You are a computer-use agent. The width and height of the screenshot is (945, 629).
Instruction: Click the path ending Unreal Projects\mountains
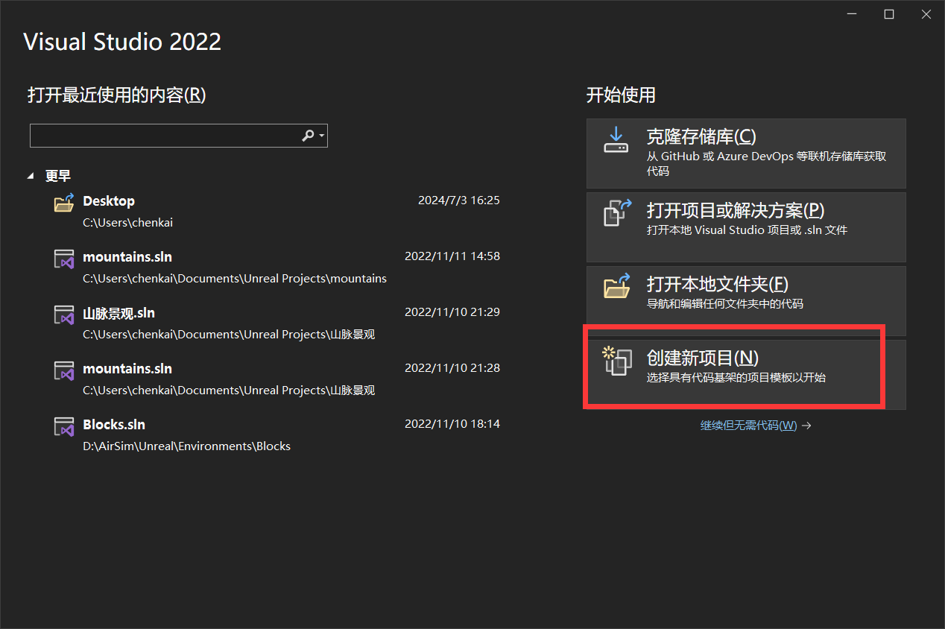(x=235, y=279)
